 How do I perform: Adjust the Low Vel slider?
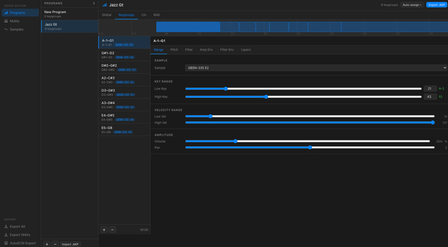pyautogui.click(x=310, y=116)
